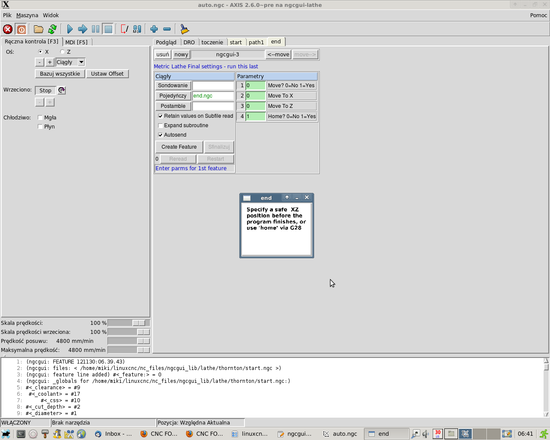The height and width of the screenshot is (440, 550).
Task: Execute next line with the step arrow icon
Action: tap(82, 29)
